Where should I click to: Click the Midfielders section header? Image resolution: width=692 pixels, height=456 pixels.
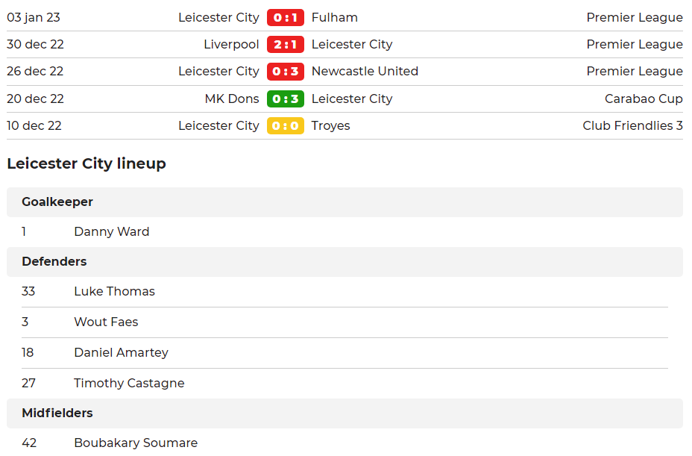[57, 413]
